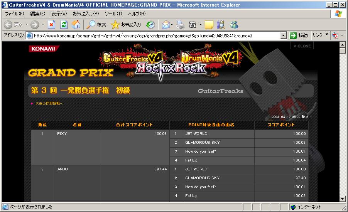Click the DrumMania V4 logo
This screenshot has width=348, height=212.
pyautogui.click(x=210, y=58)
